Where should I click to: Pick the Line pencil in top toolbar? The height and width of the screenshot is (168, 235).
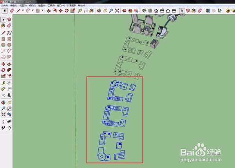[18, 11]
